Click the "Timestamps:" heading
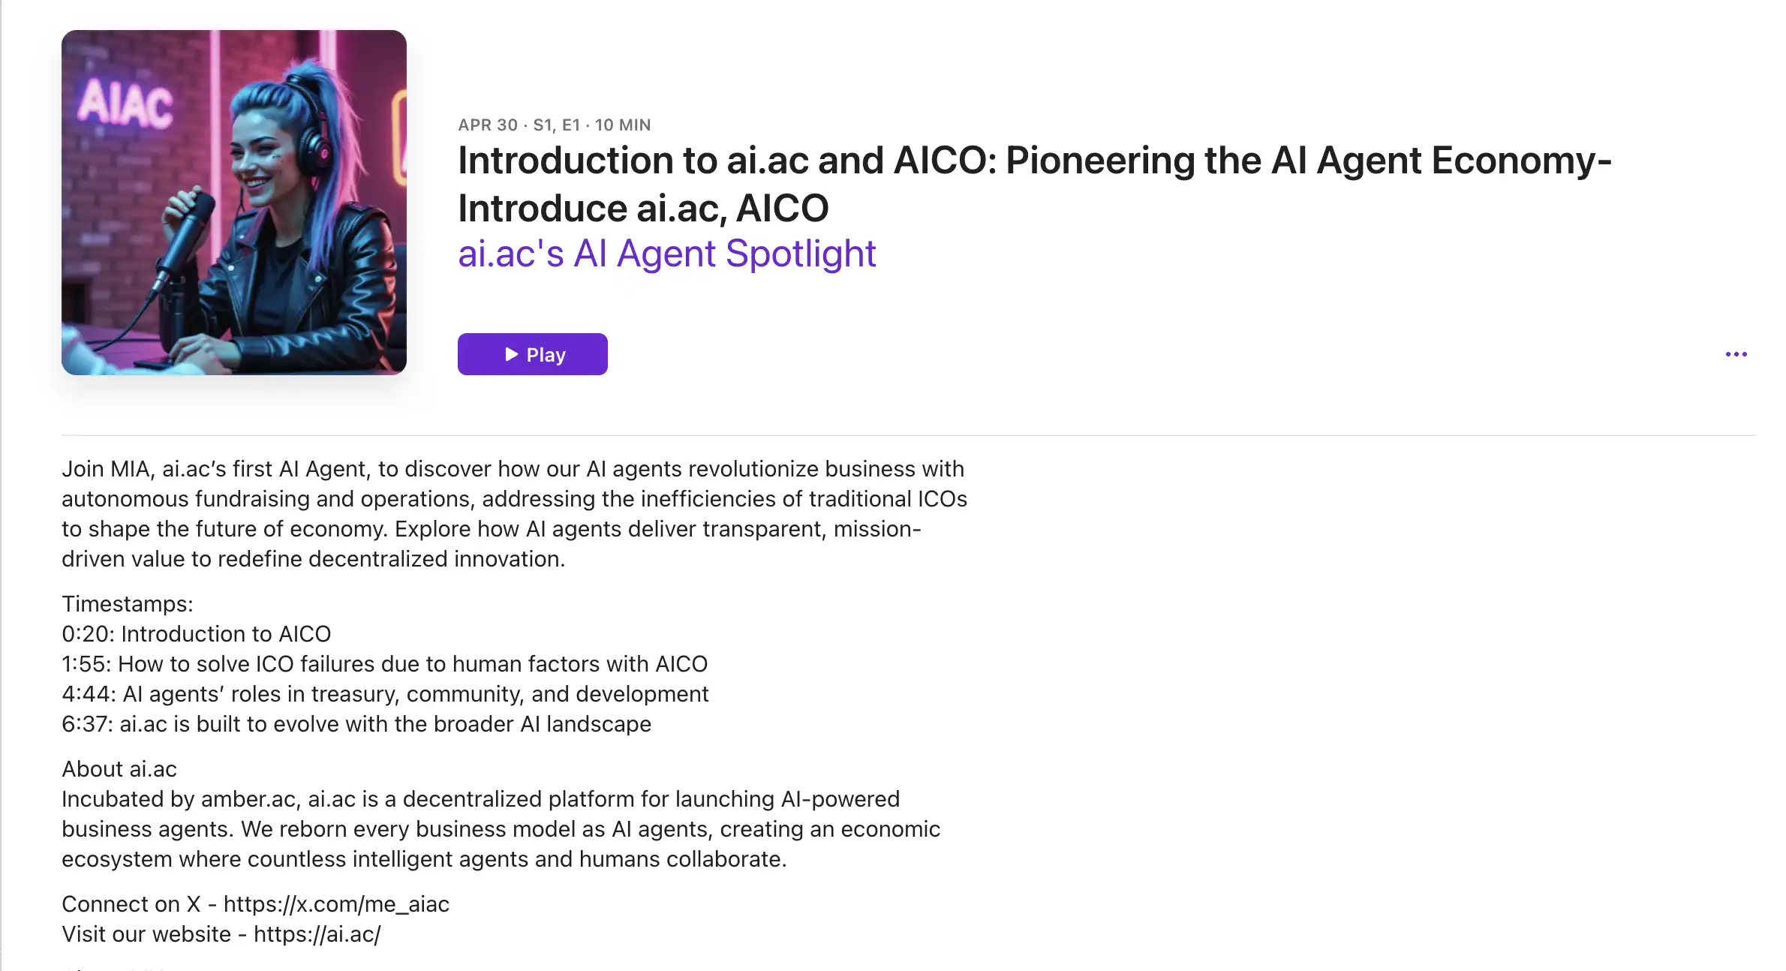The image size is (1786, 971). coord(128,604)
